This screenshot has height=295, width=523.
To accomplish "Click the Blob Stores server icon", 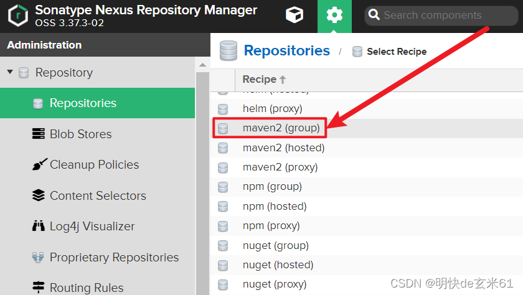I will click(x=39, y=134).
